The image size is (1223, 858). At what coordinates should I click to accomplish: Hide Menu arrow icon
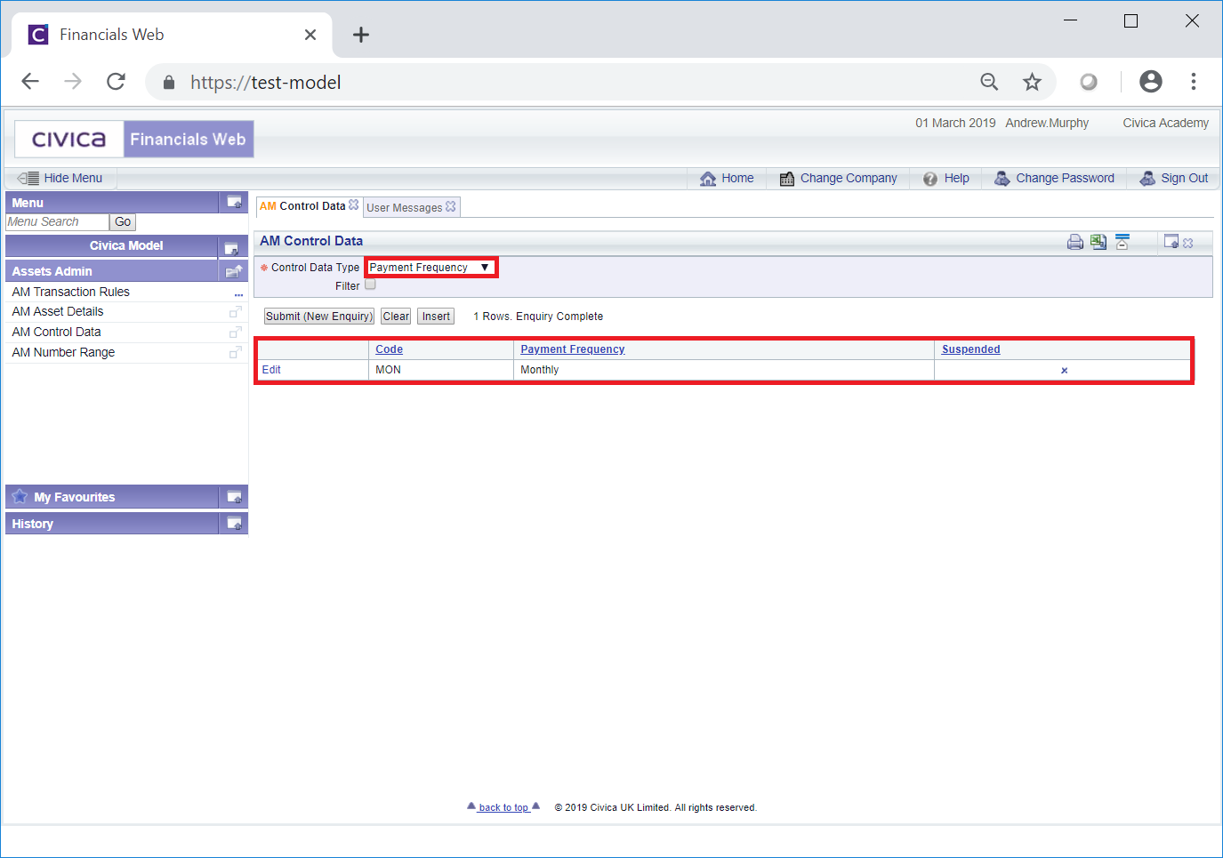[x=28, y=178]
